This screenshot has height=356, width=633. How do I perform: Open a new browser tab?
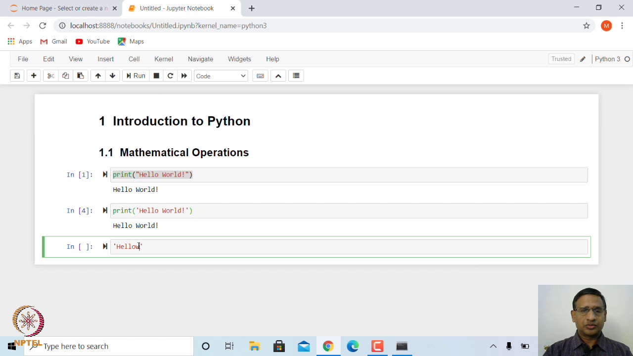coord(251,8)
